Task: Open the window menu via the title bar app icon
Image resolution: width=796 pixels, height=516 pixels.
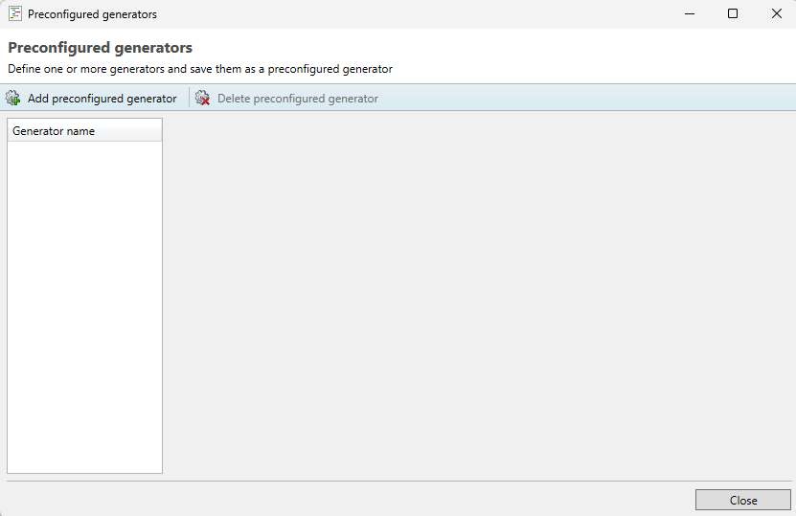Action: [x=15, y=14]
